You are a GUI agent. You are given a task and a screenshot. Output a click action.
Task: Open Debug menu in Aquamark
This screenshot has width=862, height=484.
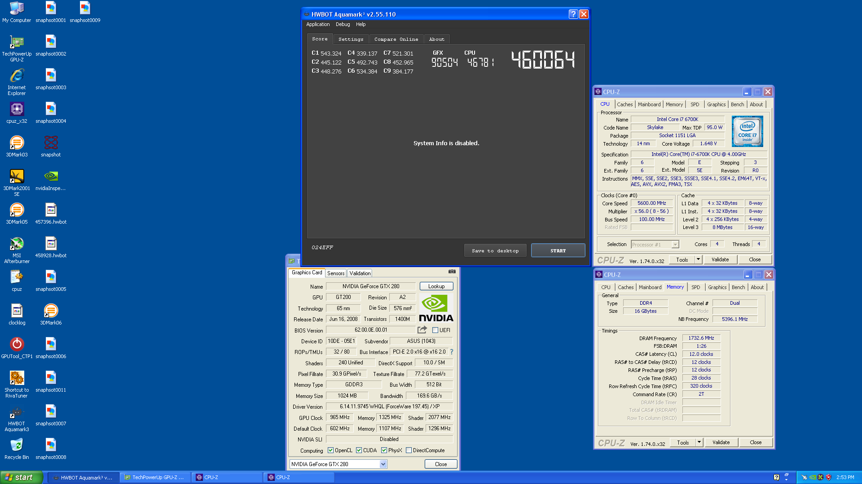[343, 25]
